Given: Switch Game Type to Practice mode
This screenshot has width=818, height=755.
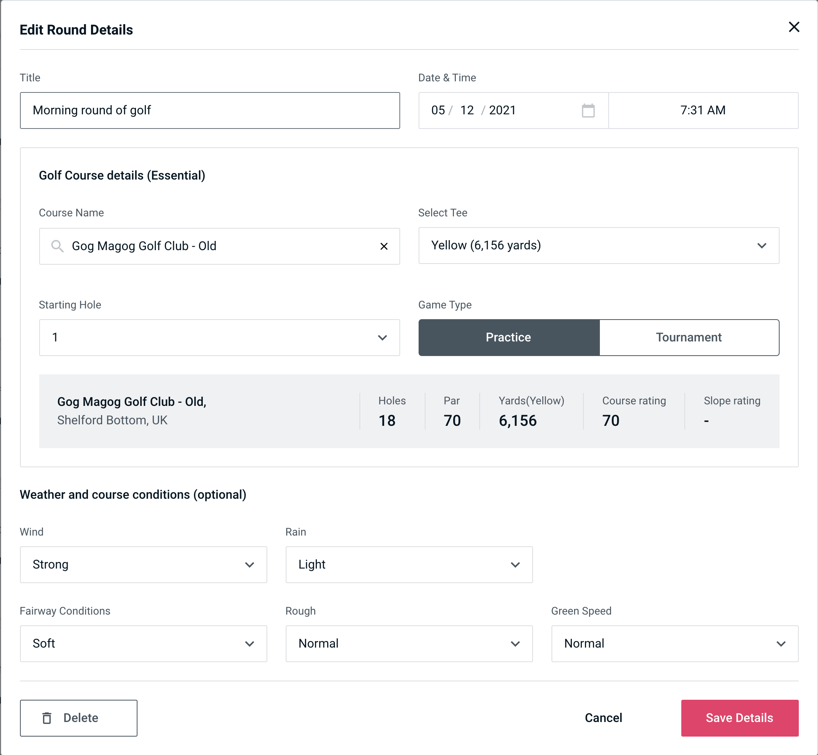Looking at the screenshot, I should click(x=508, y=337).
